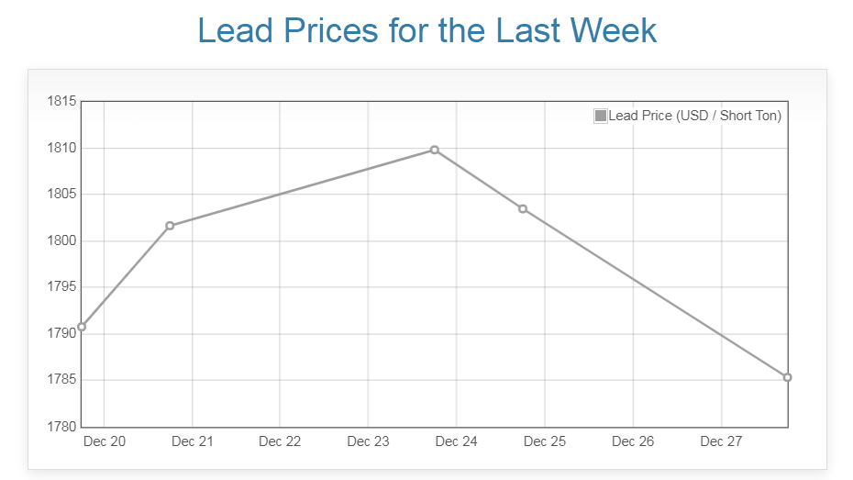This screenshot has height=480, width=853.
Task: Select the Dec 22 axis label
Action: [280, 441]
